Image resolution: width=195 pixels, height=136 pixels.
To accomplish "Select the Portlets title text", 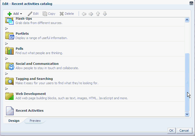I will coord(22,34).
